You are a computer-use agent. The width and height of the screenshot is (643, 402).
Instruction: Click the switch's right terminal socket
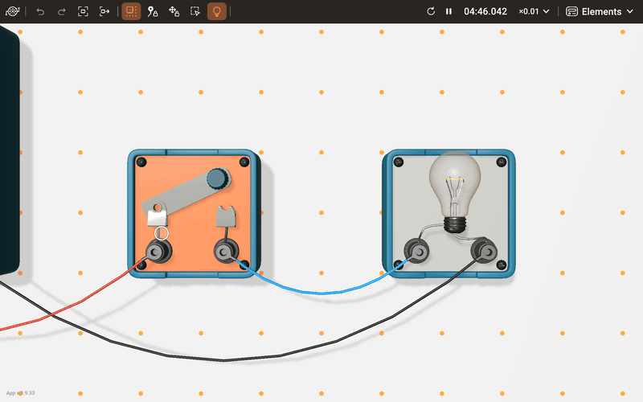click(226, 252)
